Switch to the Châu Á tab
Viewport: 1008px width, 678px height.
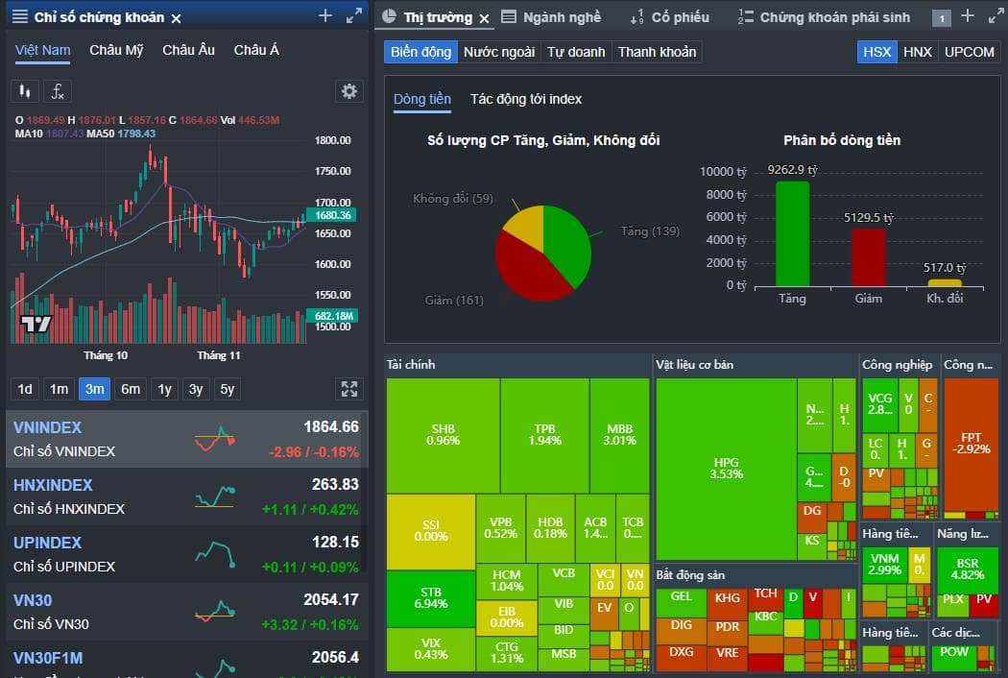256,50
